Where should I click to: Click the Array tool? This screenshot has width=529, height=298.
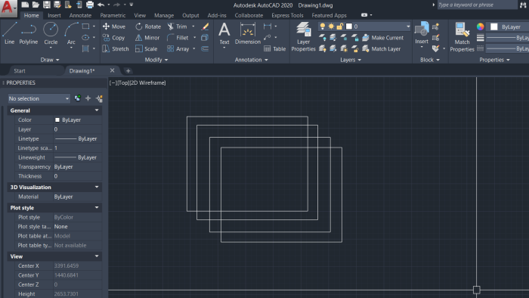click(x=178, y=49)
